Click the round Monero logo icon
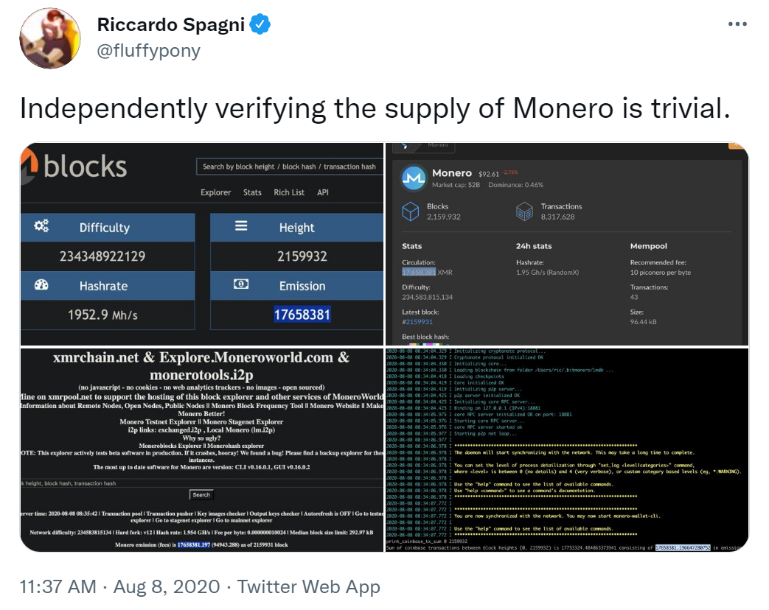The image size is (769, 610). [414, 178]
